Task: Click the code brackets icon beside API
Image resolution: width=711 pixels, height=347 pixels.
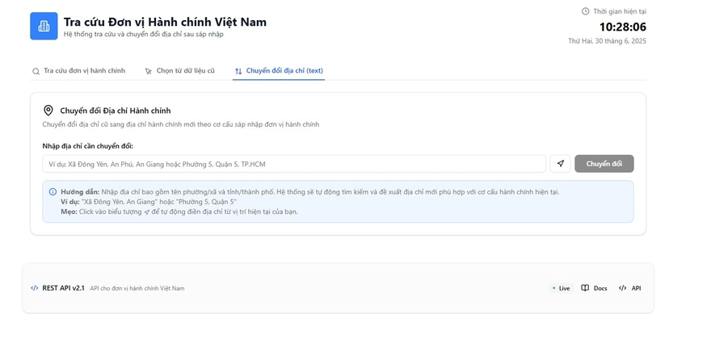Action: tap(622, 288)
